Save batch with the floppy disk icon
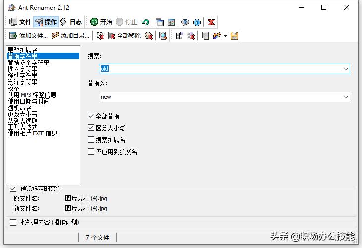Viewport: 362px width, 248px height. tap(234, 36)
